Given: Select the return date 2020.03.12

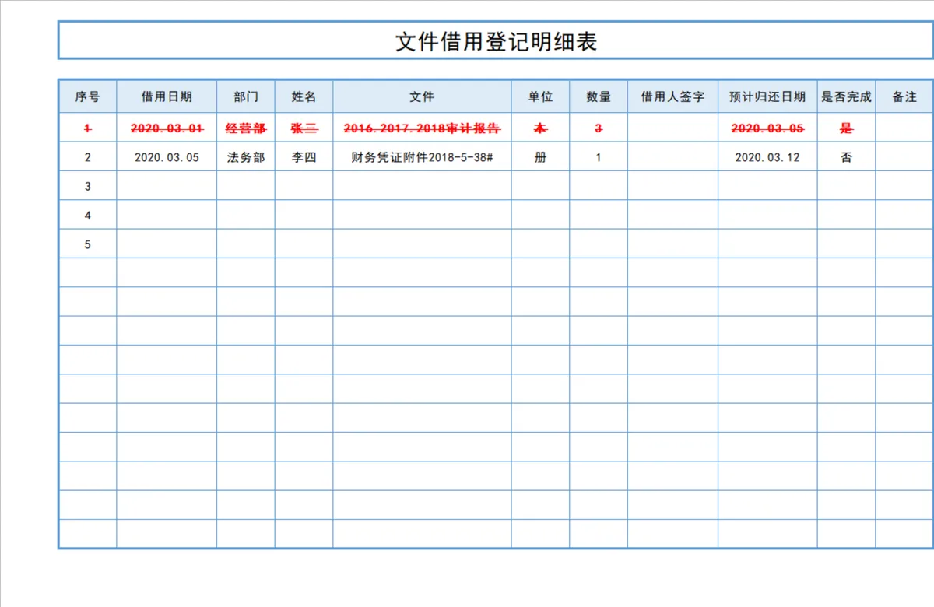Looking at the screenshot, I should click(x=767, y=156).
